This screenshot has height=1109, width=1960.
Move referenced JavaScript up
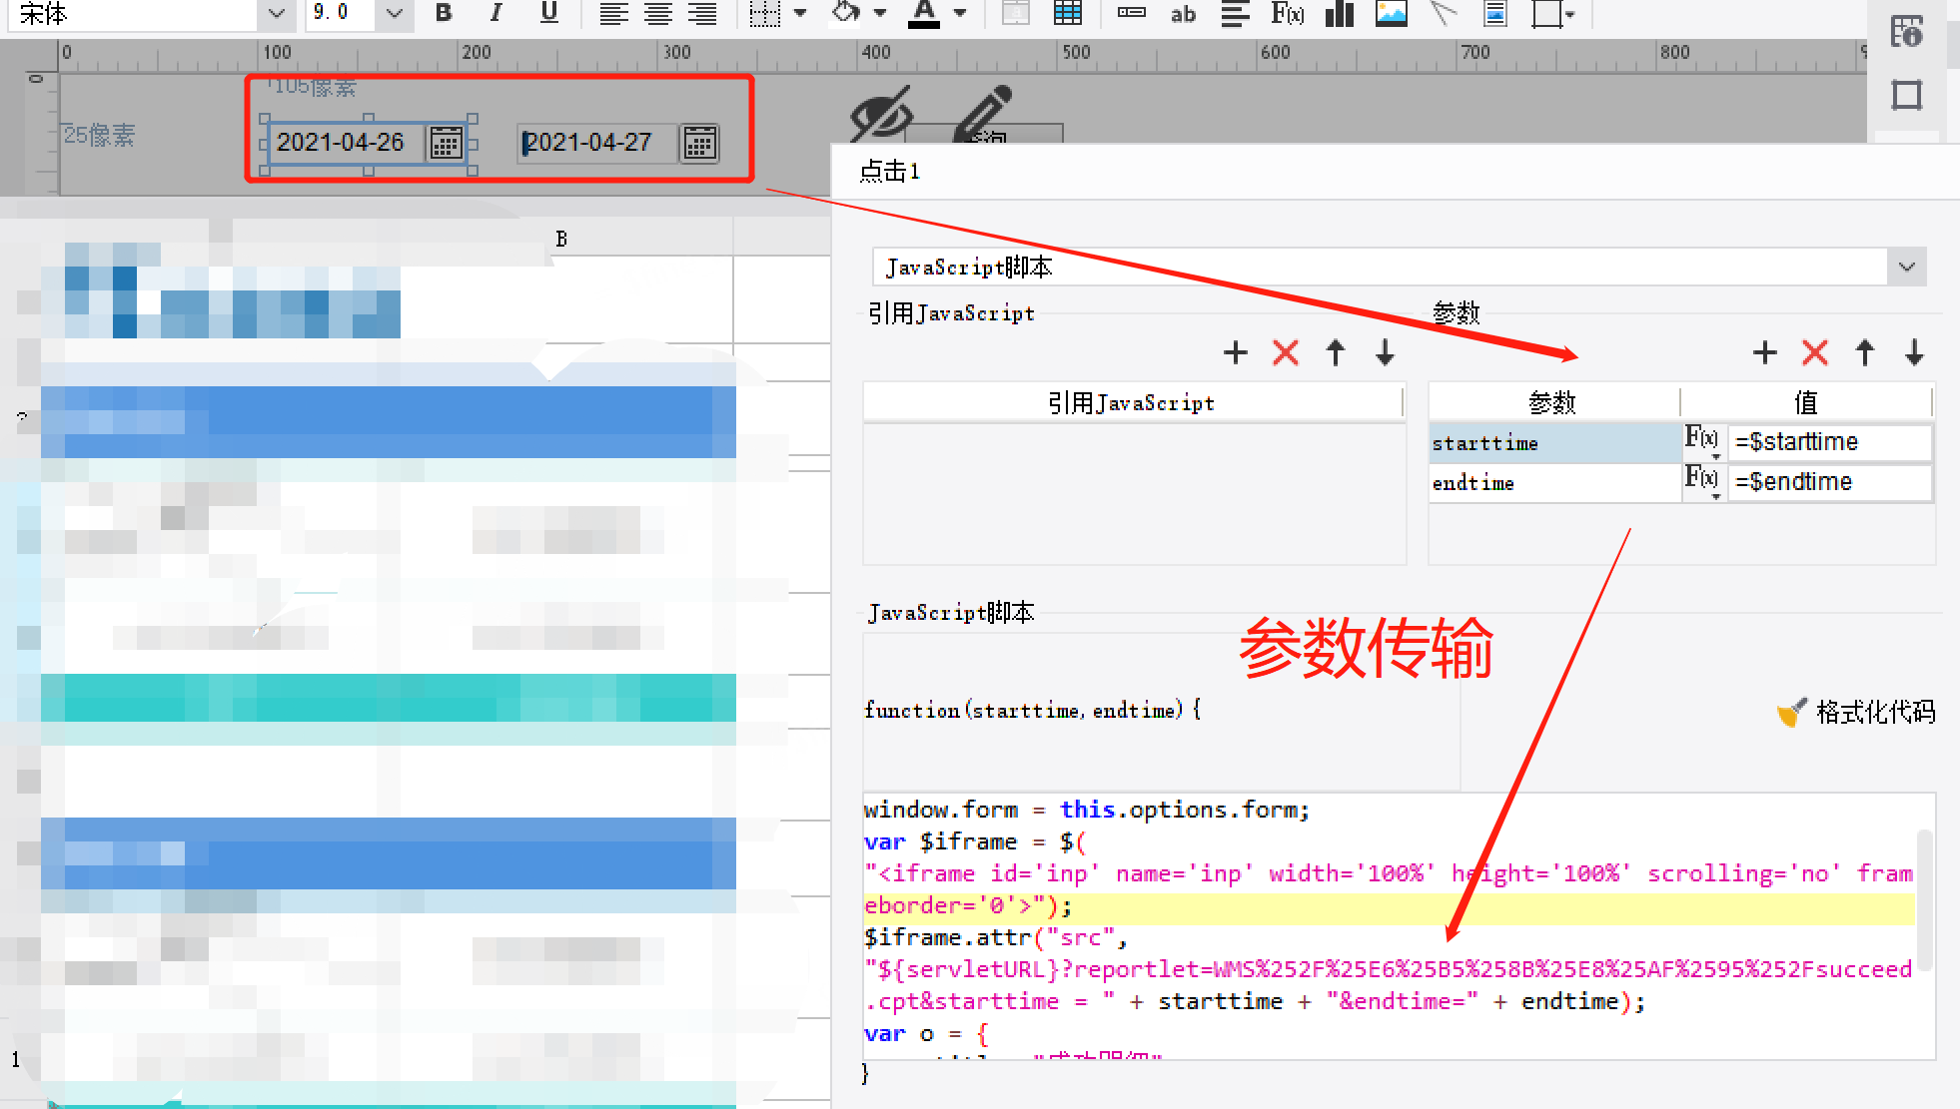1336,352
